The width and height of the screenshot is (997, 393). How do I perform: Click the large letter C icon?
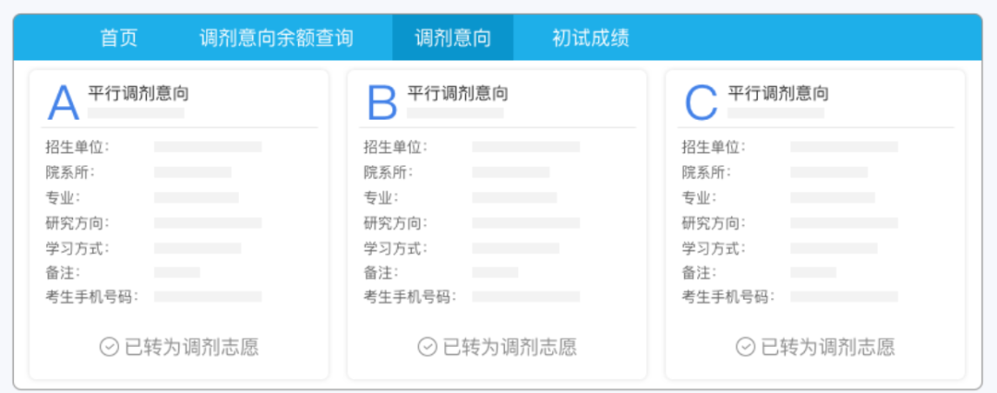point(701,103)
